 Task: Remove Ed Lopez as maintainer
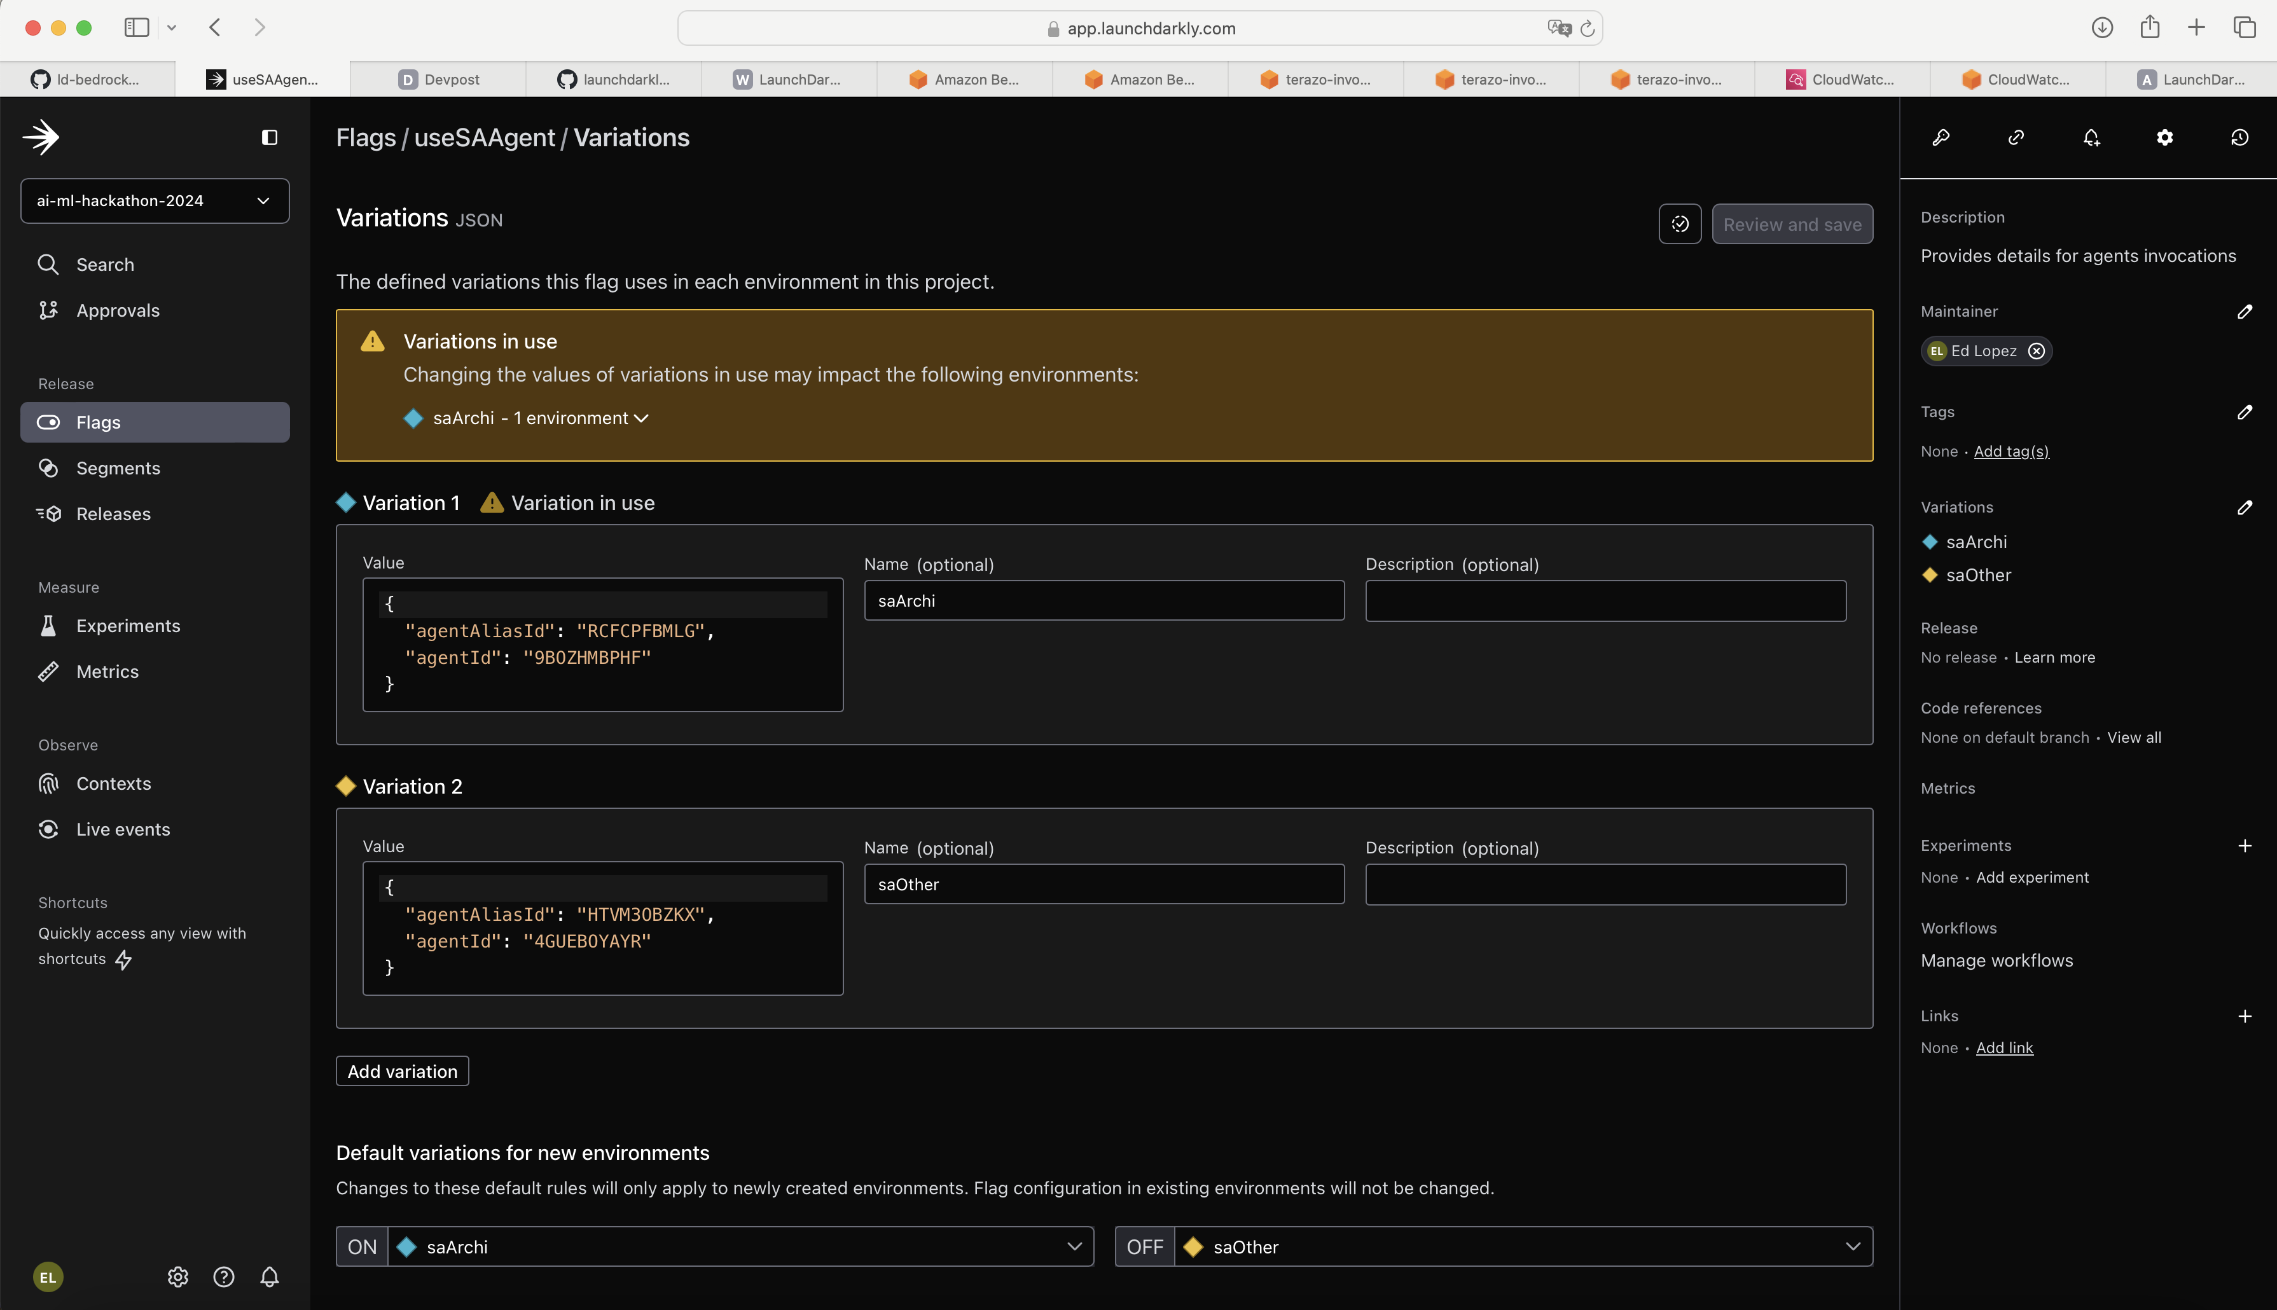[2037, 351]
